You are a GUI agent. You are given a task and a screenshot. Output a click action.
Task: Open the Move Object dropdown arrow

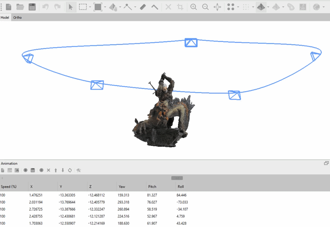click(x=120, y=7)
